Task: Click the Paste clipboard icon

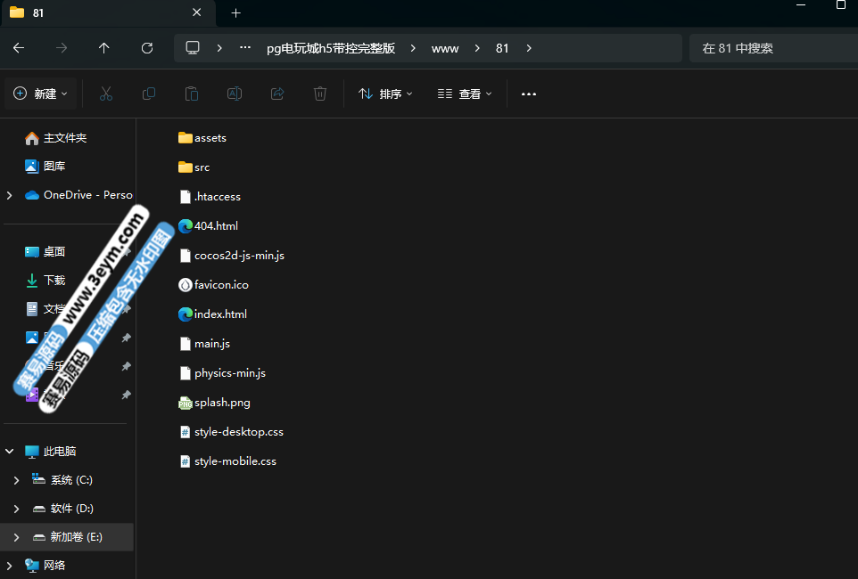Action: point(192,94)
